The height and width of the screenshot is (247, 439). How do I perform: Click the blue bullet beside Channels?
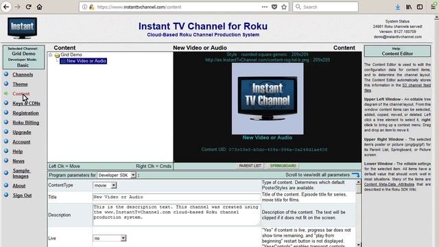[x=6, y=74]
